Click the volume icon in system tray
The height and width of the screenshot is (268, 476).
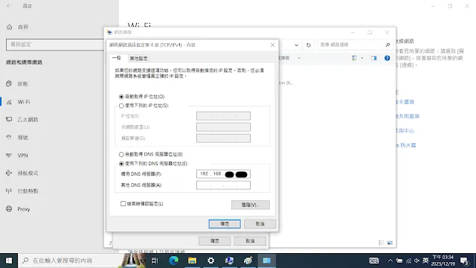tap(416, 261)
